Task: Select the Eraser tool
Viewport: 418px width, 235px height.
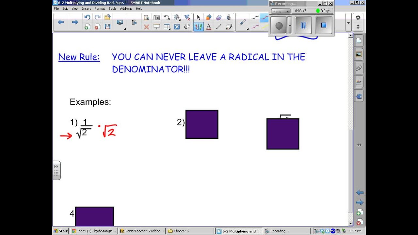Action: [229, 27]
